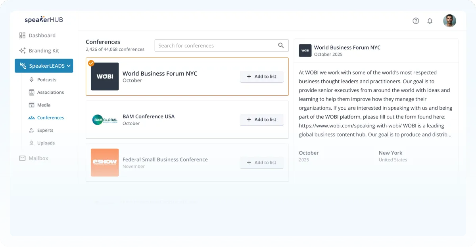Select Media in the sidebar
Viewport: 476px width, 247px height.
tap(44, 105)
